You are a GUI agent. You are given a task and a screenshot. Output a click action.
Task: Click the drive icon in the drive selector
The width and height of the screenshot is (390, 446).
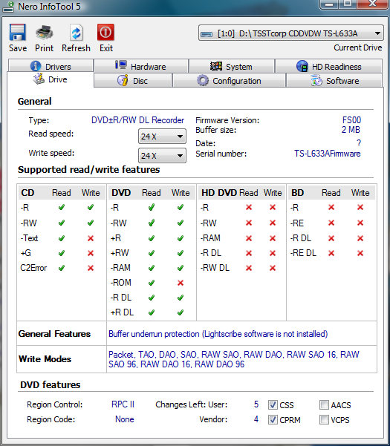[x=207, y=34]
